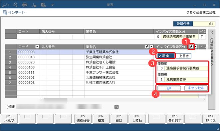Image resolution: width=220 pixels, height=131 pixels.
Task: Click the printer icon
Action: (25, 5)
